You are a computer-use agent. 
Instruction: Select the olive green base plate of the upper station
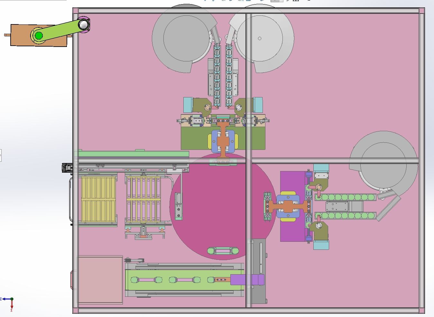click(223, 138)
